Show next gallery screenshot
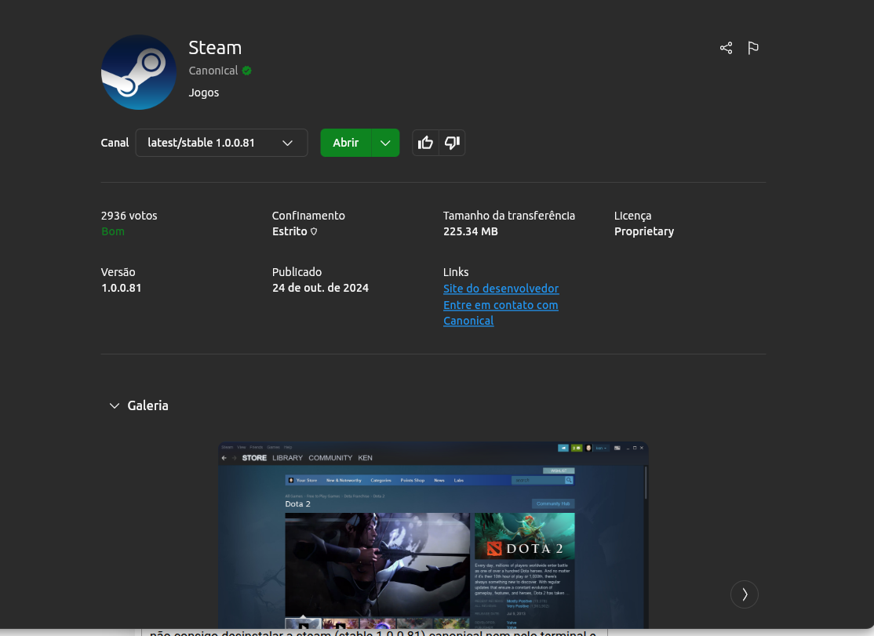This screenshot has width=874, height=636. tap(744, 594)
